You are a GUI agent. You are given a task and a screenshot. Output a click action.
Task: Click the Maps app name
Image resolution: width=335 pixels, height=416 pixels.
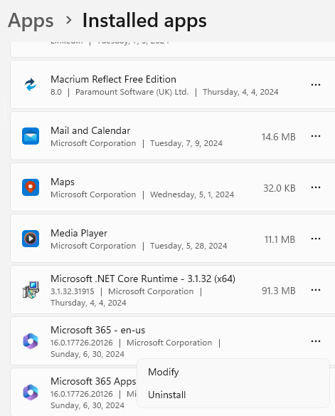pos(63,182)
